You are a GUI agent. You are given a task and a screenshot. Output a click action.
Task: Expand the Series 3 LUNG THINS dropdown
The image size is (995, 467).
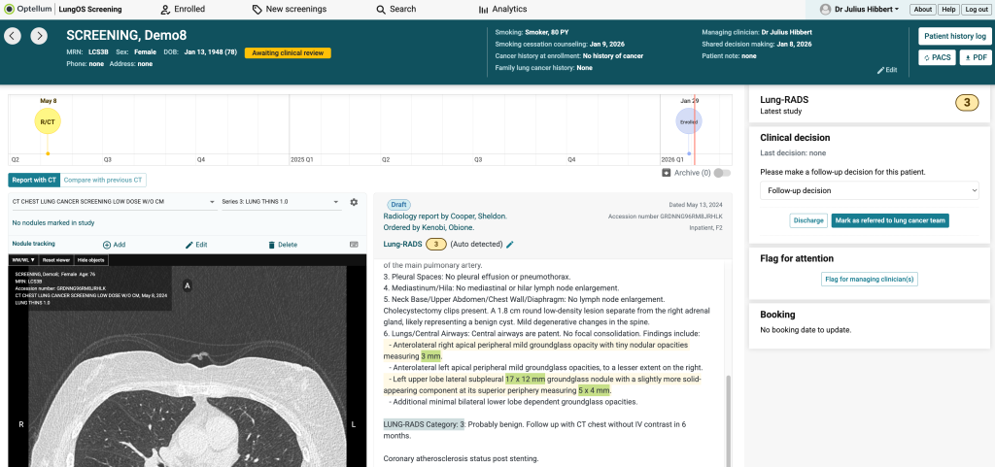coord(281,202)
